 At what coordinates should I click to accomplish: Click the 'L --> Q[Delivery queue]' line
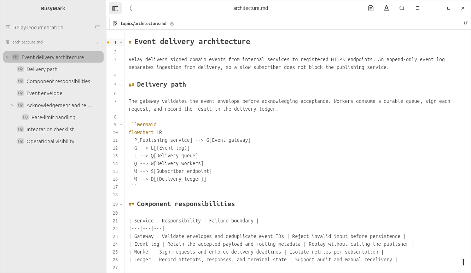[166, 156]
